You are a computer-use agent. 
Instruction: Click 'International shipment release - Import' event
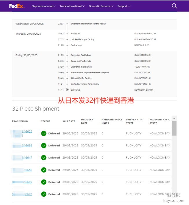click(90, 72)
